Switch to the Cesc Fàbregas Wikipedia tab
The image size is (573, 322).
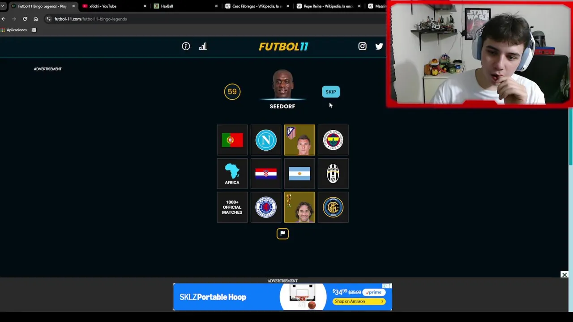[x=257, y=6]
